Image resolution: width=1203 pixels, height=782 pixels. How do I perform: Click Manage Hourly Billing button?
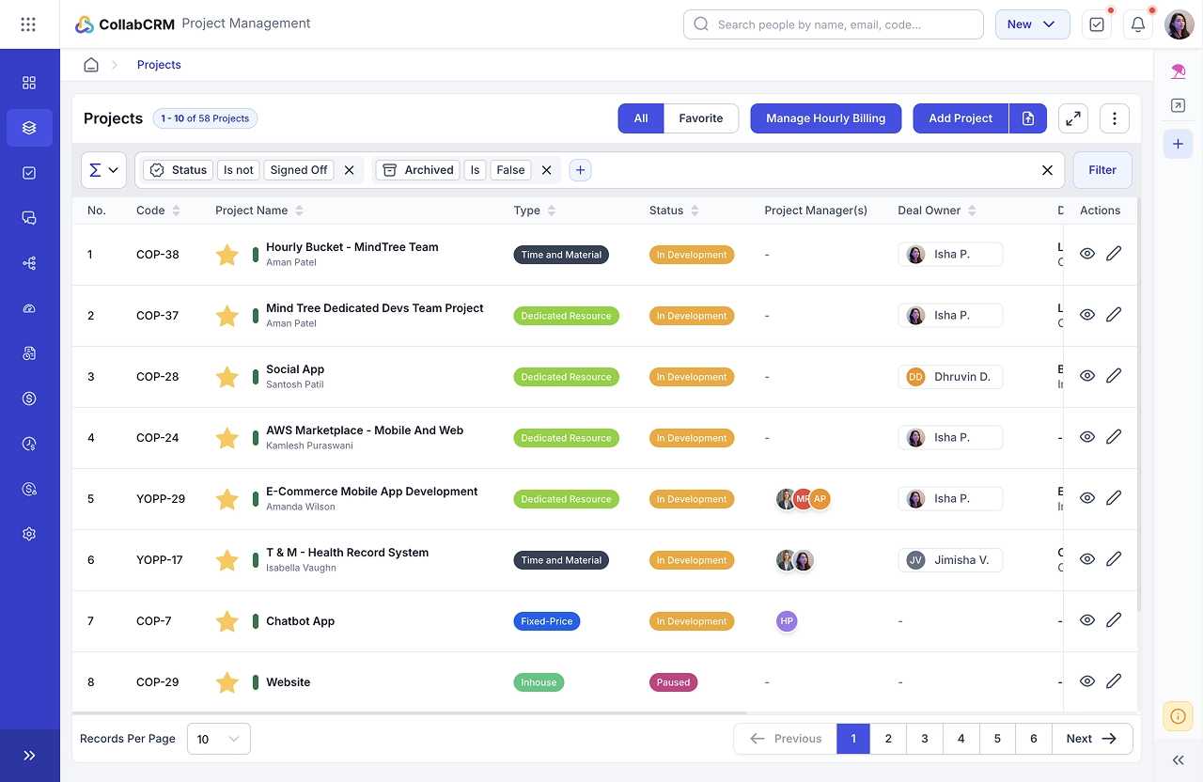tap(826, 118)
